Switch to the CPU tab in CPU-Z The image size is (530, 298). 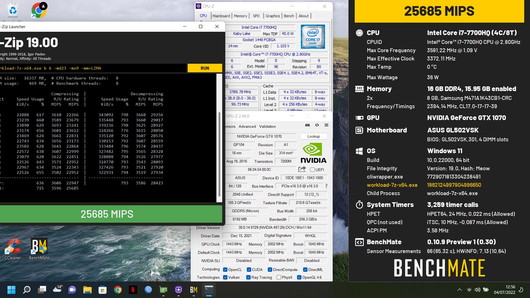[203, 16]
